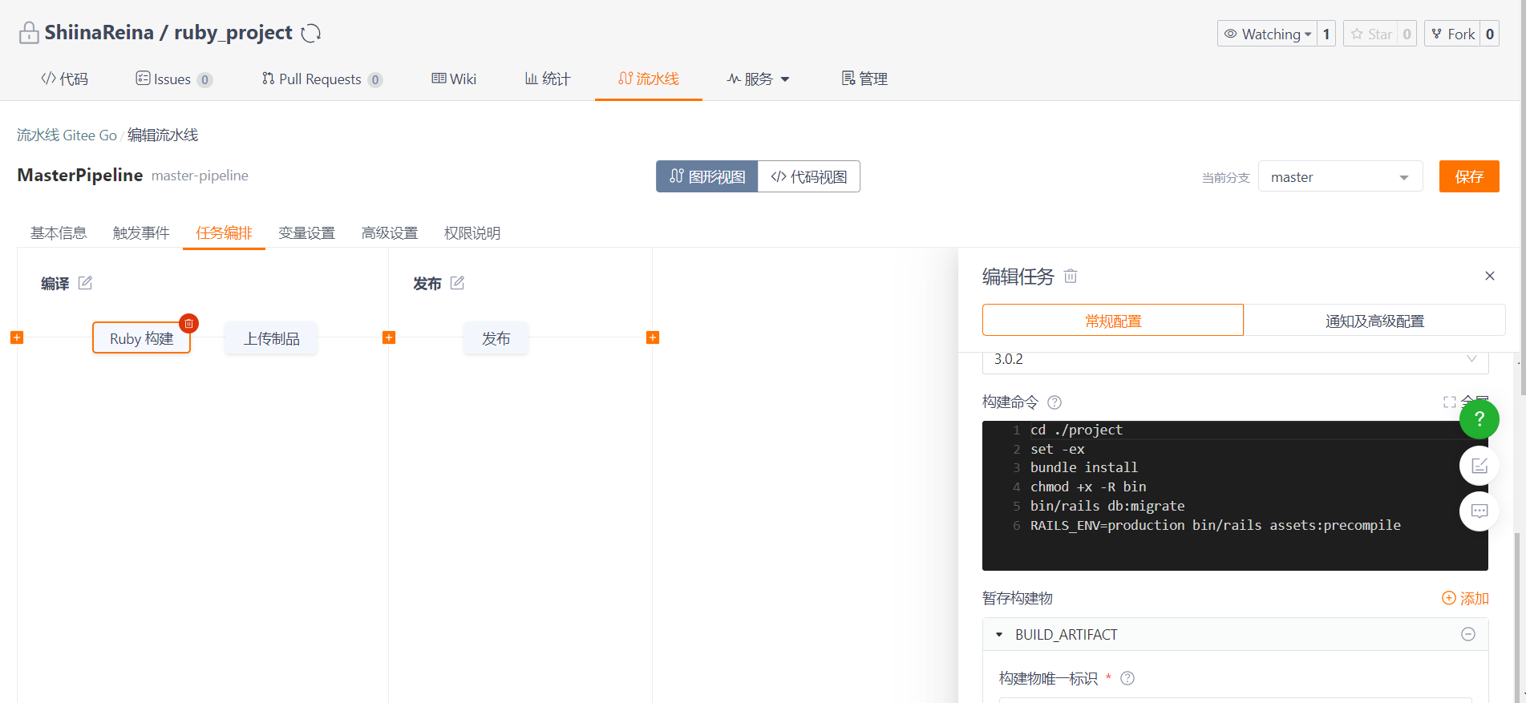This screenshot has width=1526, height=703.
Task: Open the Pull Requests tab
Action: click(322, 79)
